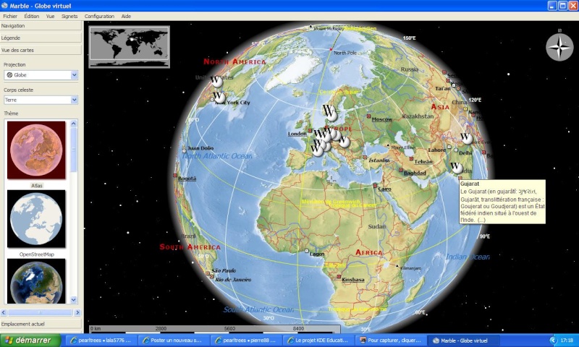This screenshot has width=579, height=347.
Task: Switch to the Le projet KDE Educati taskbar window
Action: (318, 340)
